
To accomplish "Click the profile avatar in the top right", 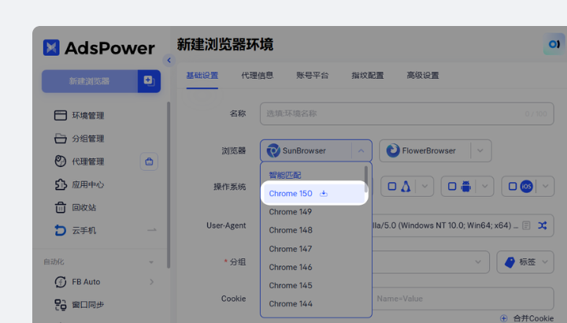I will (x=554, y=44).
